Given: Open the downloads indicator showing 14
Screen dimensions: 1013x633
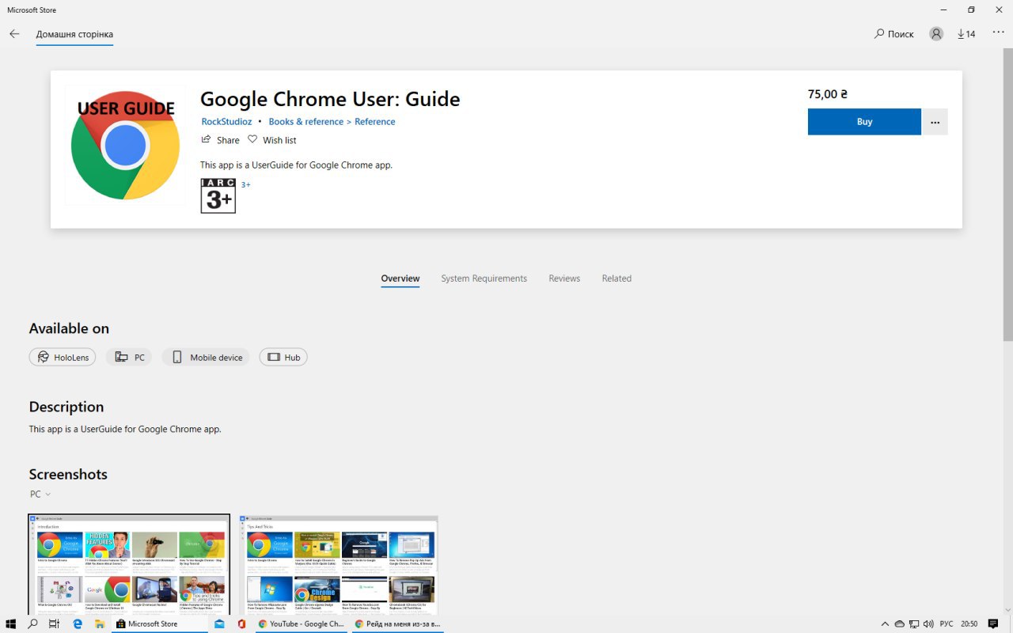Looking at the screenshot, I should point(966,34).
